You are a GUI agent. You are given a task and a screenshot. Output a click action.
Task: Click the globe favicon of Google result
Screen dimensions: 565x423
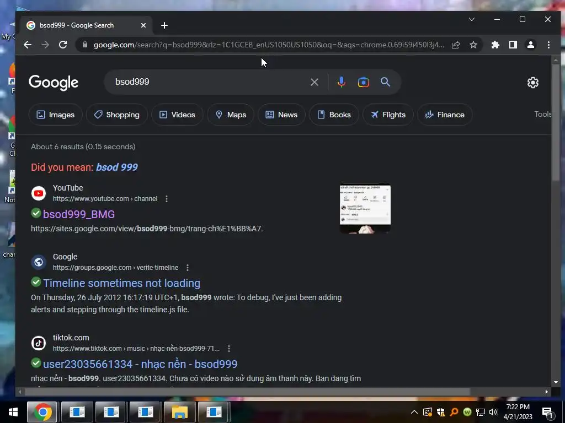point(39,262)
